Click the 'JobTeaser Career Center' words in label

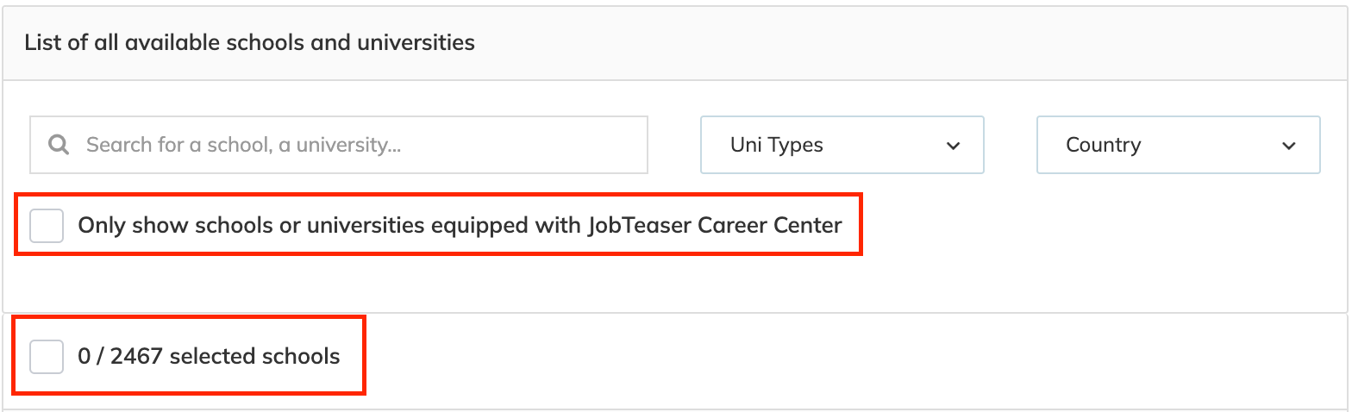[x=715, y=226]
